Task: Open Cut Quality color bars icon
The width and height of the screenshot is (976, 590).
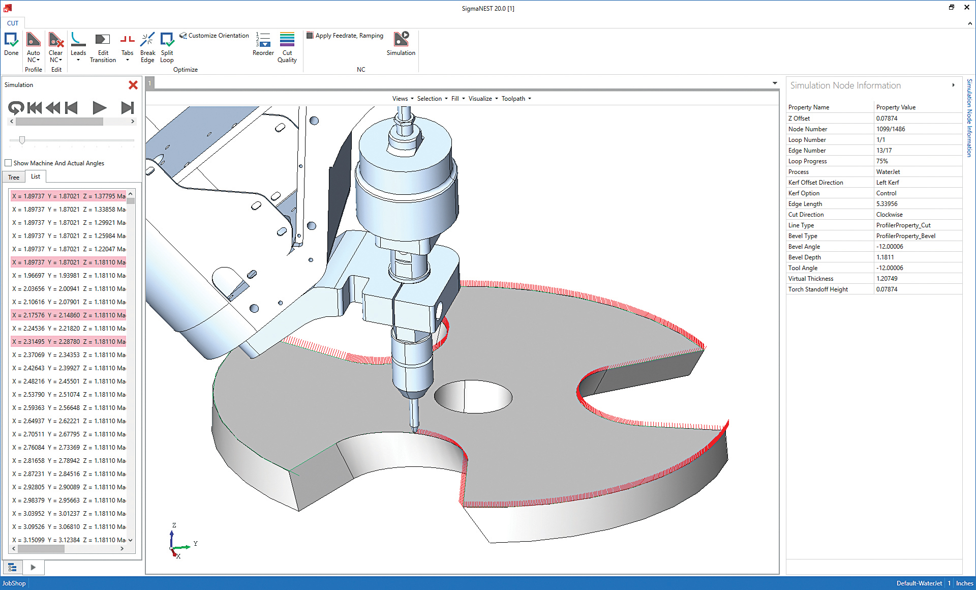Action: (287, 40)
